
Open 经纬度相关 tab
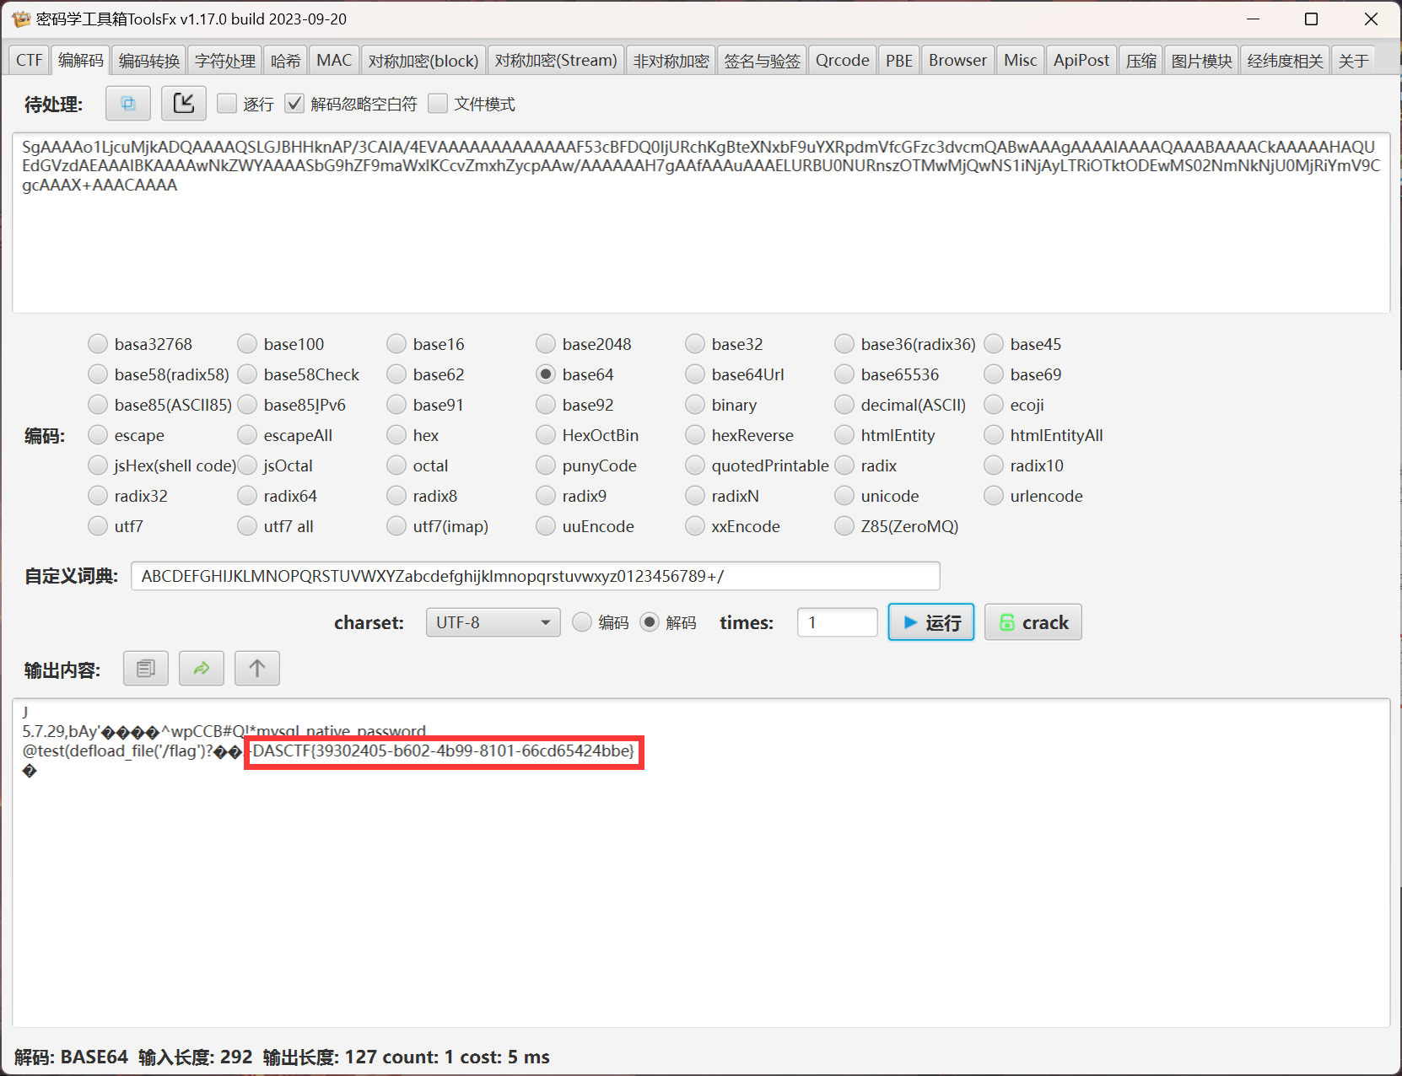[x=1286, y=61]
